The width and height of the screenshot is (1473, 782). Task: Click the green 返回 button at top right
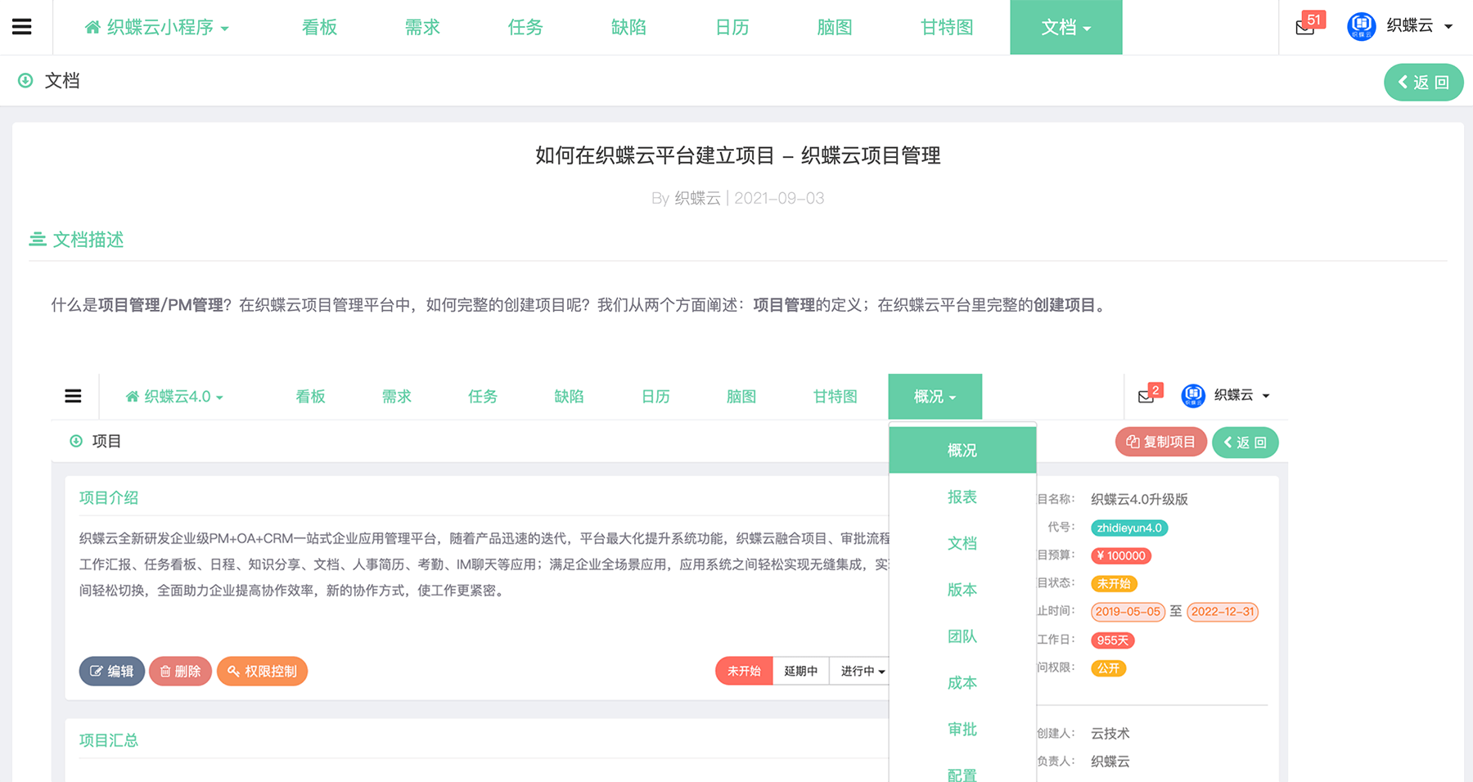click(1423, 82)
